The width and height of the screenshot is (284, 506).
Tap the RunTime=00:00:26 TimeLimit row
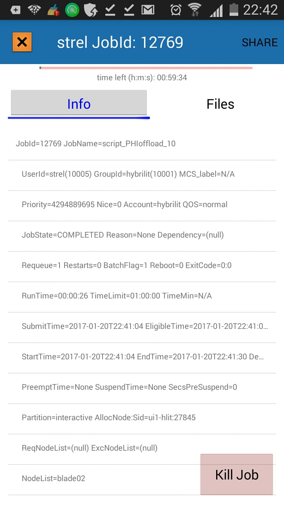142,296
